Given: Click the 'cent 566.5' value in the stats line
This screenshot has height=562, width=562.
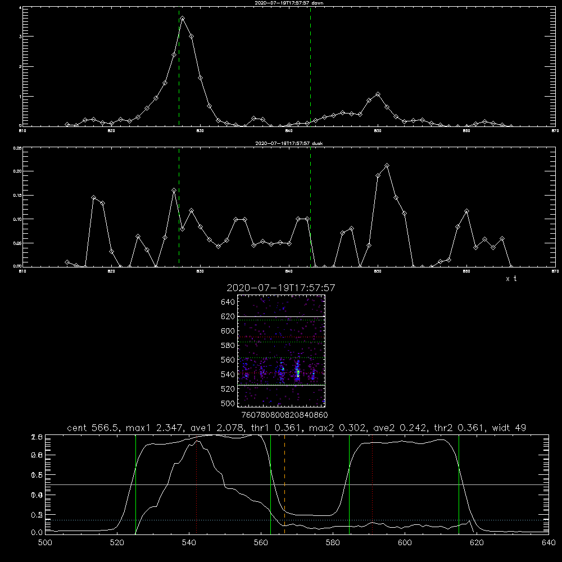Looking at the screenshot, I should [x=93, y=428].
